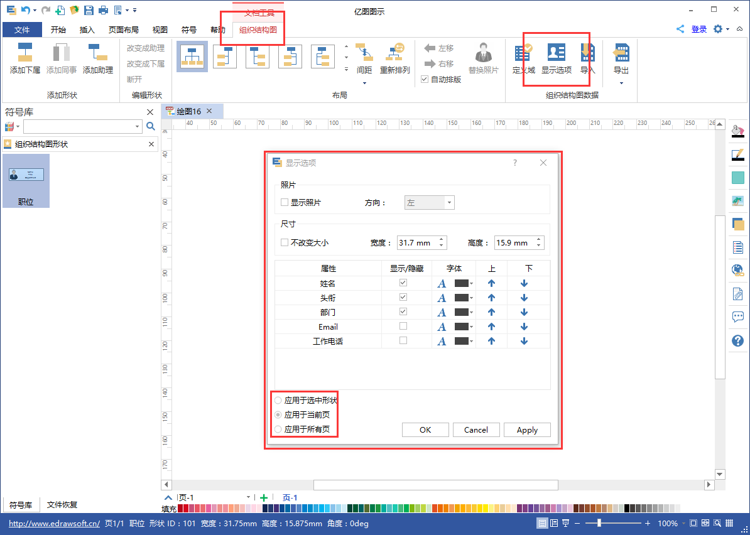Image resolution: width=750 pixels, height=535 pixels.
Task: Switch to the 页面布局 ribbon tab
Action: (123, 30)
